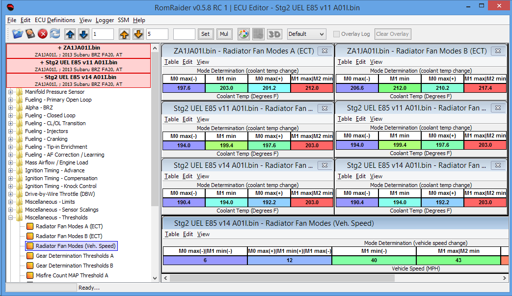Viewport: 512px width, 296px height.
Task: Click the red close ROM icon
Action: click(x=43, y=34)
